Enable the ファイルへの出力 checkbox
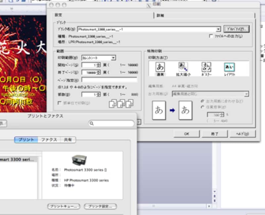The height and width of the screenshot is (215, 265). (x=211, y=36)
